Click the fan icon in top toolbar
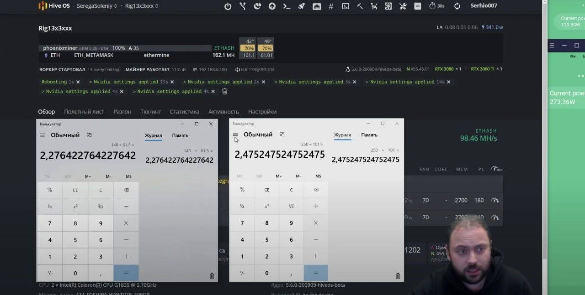 388,6
